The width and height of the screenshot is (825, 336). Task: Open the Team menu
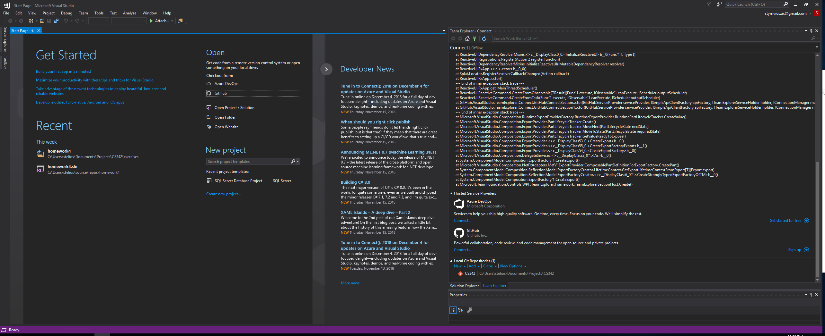pyautogui.click(x=83, y=13)
